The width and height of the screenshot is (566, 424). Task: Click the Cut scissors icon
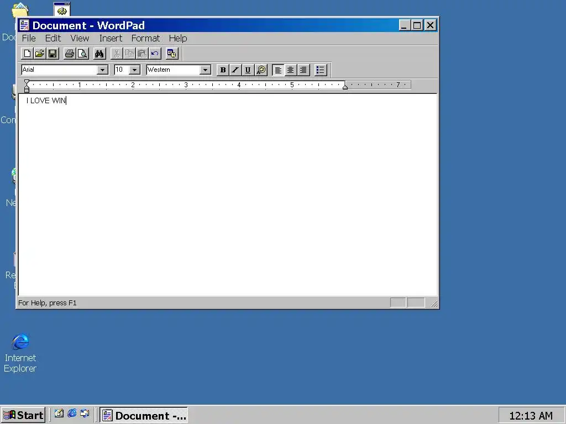(x=116, y=54)
